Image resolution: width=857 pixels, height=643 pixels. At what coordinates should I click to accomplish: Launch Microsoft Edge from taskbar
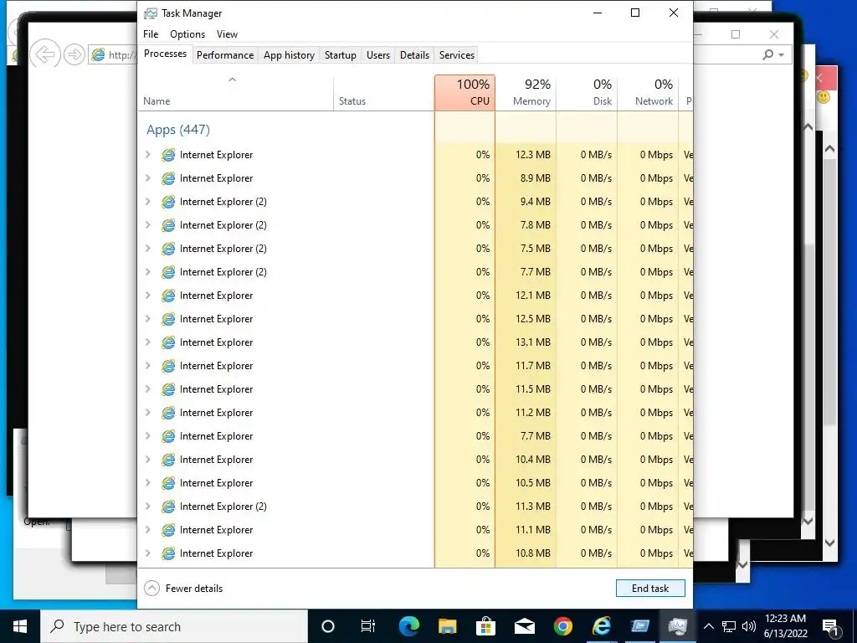pos(408,626)
